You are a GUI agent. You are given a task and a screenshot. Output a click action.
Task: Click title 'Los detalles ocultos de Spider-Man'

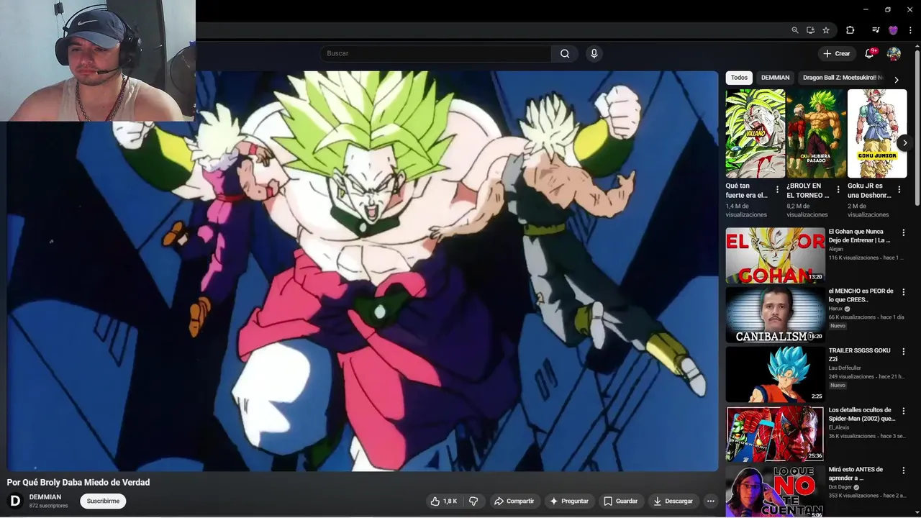coord(862,414)
